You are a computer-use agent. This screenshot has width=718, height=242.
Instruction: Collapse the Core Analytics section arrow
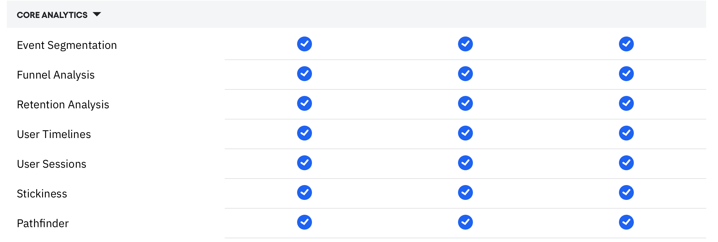coord(97,14)
